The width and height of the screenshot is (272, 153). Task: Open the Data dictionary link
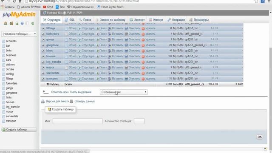85,101
